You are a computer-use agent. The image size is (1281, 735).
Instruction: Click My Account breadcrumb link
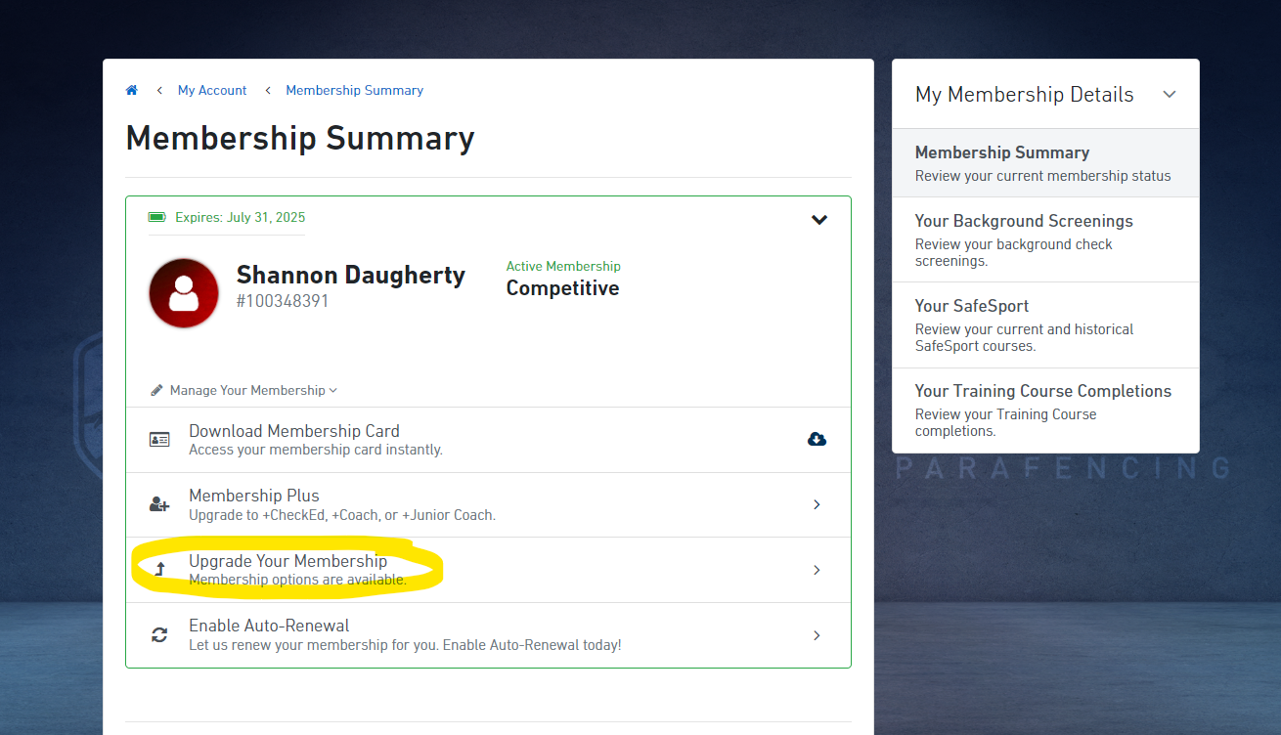(x=212, y=90)
